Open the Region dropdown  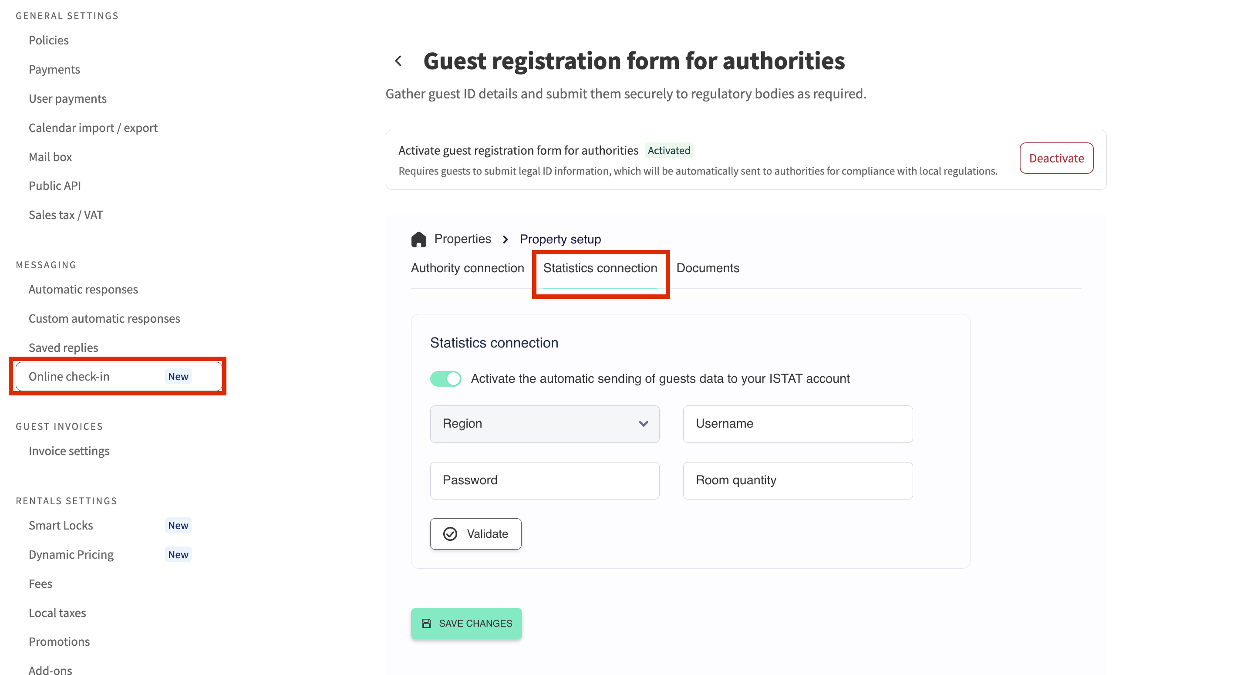pyautogui.click(x=544, y=424)
